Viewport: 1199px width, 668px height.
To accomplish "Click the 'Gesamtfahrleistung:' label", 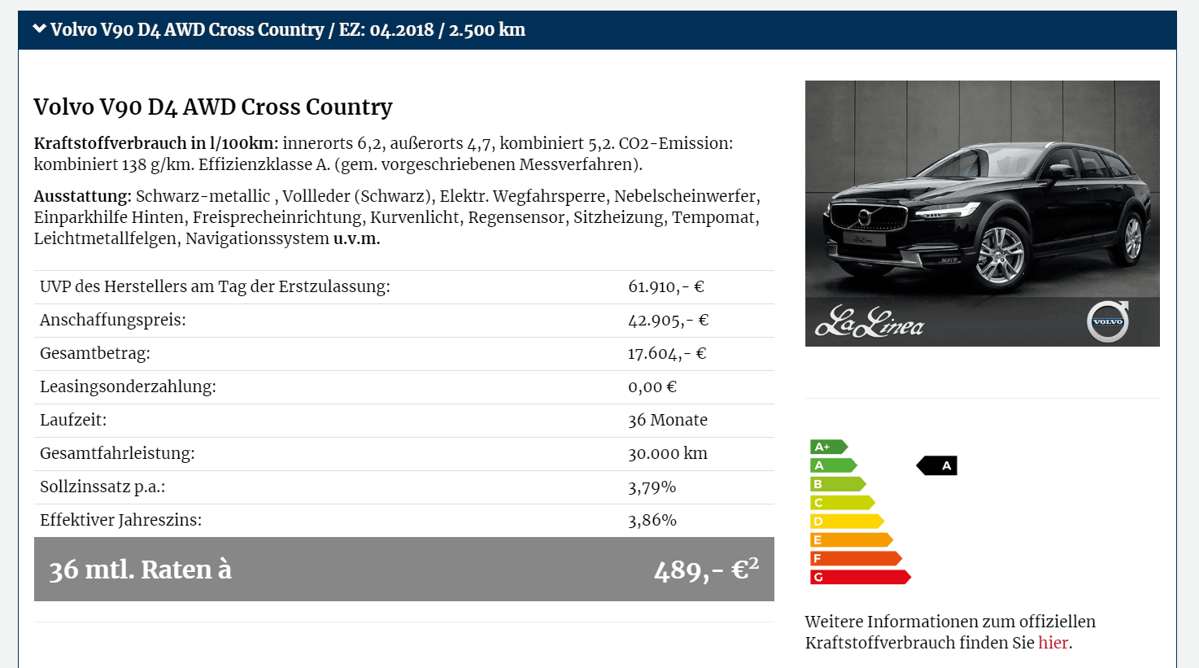I will [117, 454].
